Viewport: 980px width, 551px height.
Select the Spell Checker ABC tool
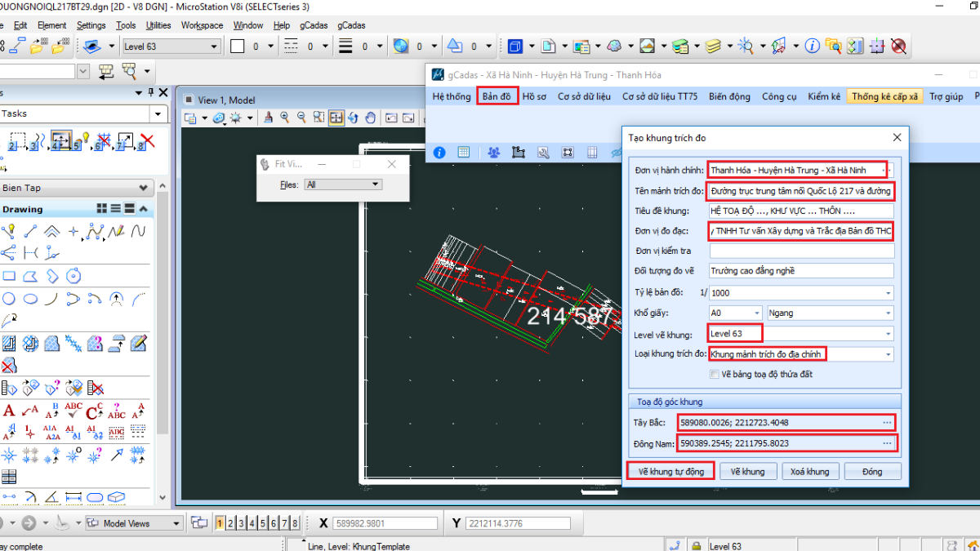pyautogui.click(x=73, y=411)
